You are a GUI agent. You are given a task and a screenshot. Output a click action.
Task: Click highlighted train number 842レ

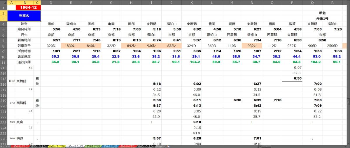pos(131,46)
